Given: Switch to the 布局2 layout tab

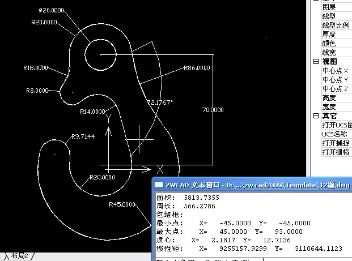Looking at the screenshot, I should 20,256.
